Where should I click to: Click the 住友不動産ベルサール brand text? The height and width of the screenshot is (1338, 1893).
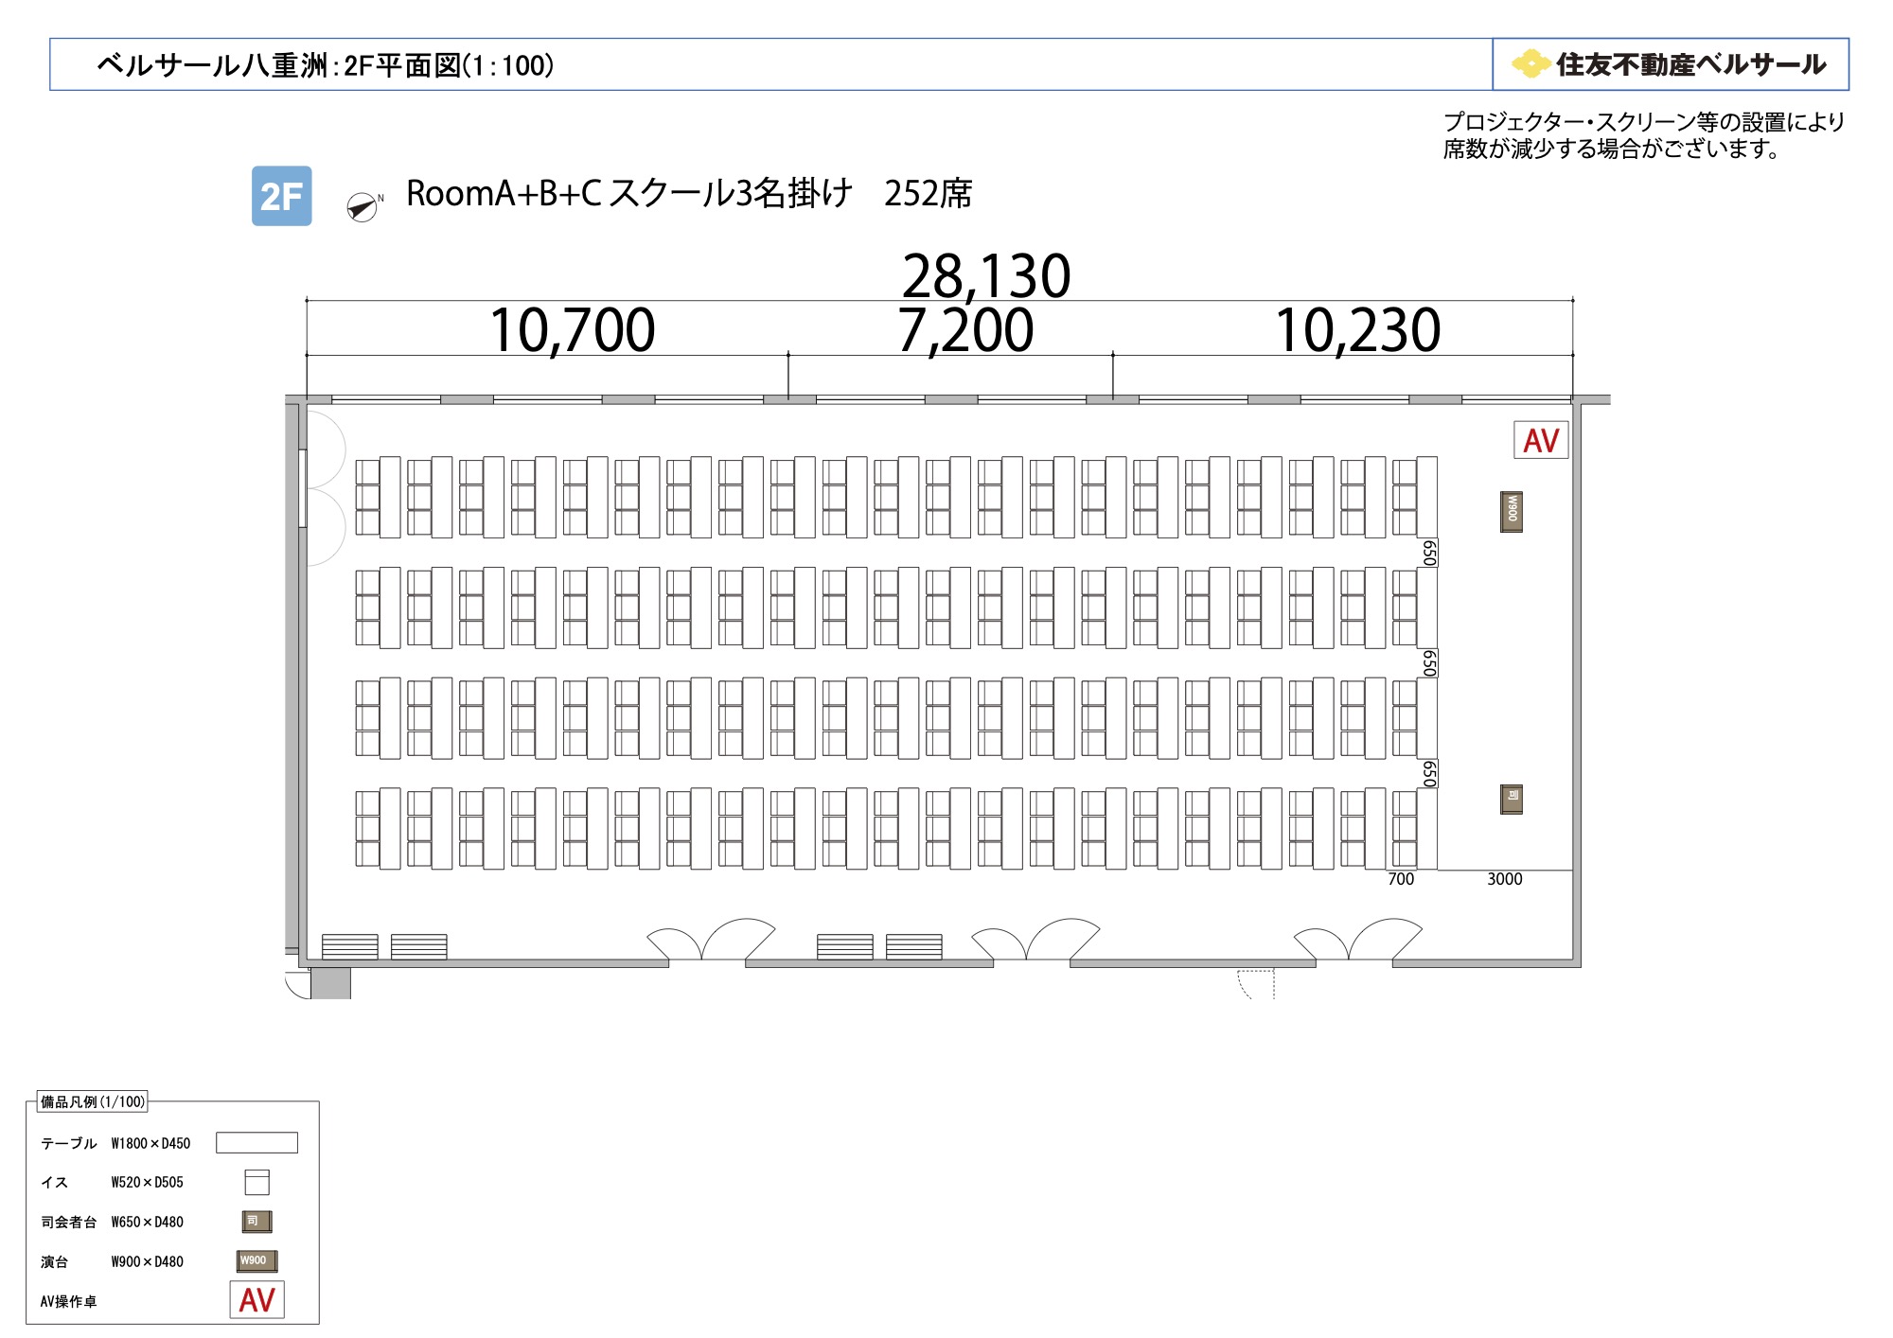pyautogui.click(x=1690, y=64)
